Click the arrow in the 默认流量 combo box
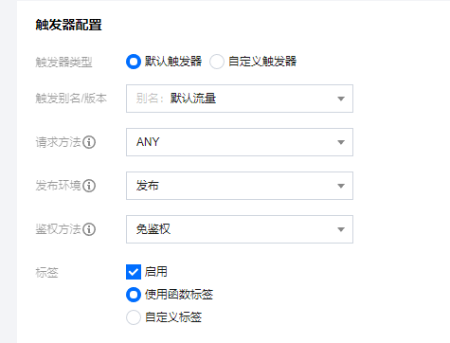Viewport: 450px width, 343px height. 341,99
